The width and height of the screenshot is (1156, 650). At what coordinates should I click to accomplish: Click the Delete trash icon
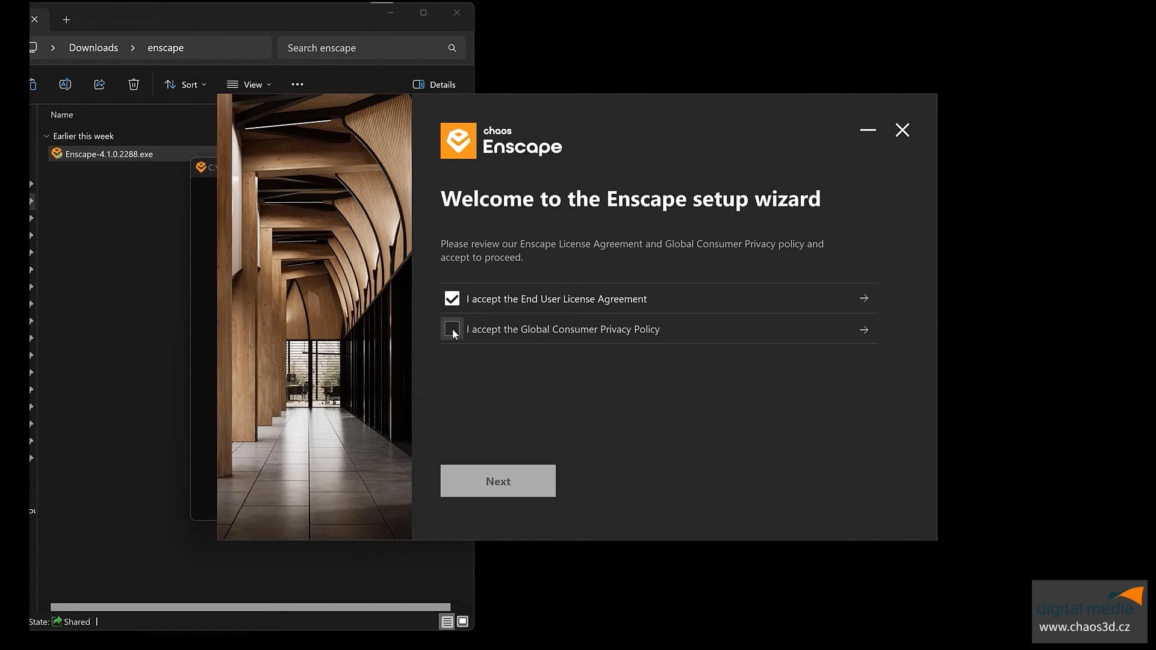[134, 85]
